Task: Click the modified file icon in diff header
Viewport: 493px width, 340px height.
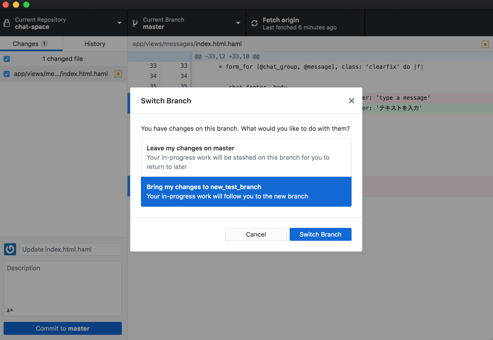Action: coord(485,44)
